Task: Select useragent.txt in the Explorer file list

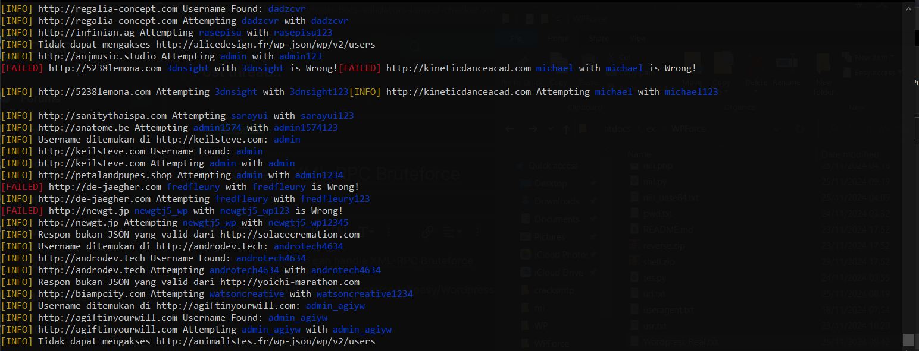Action: click(x=662, y=309)
